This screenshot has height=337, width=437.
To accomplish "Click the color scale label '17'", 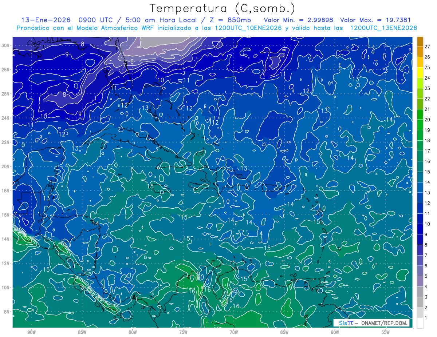I will click(x=428, y=151).
